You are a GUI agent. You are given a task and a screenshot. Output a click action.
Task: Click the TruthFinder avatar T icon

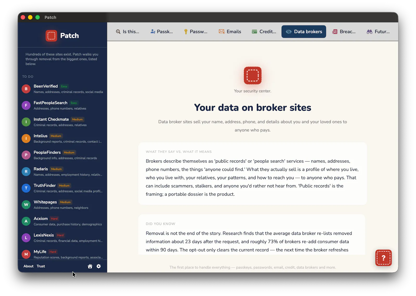pos(26,188)
